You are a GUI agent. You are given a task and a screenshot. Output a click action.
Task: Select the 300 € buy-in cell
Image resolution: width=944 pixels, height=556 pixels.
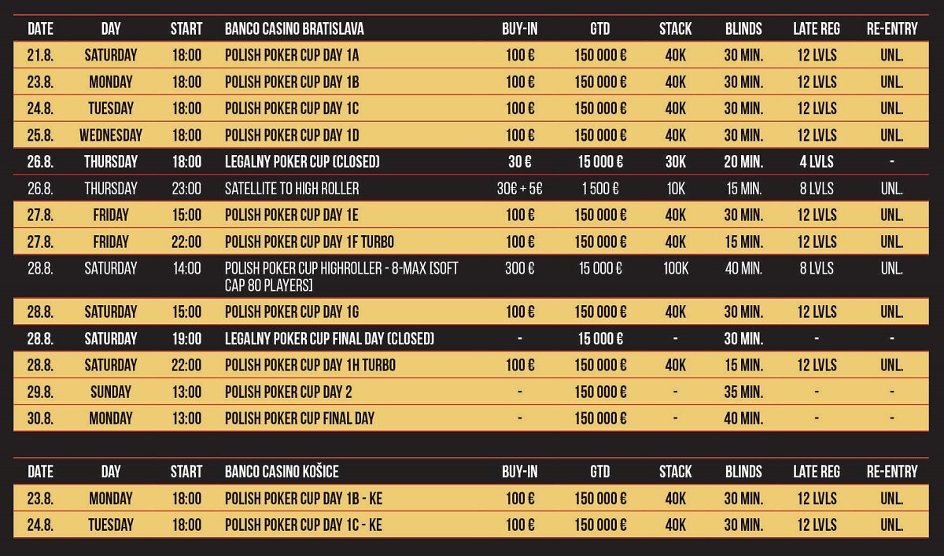pyautogui.click(x=520, y=268)
